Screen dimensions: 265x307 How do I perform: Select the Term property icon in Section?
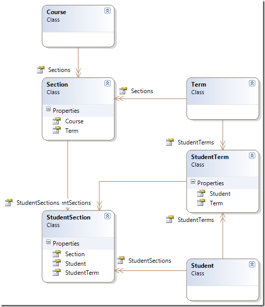(x=57, y=130)
